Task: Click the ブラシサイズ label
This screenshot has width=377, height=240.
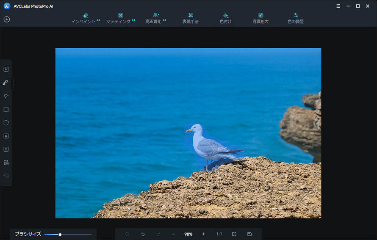Action: pyautogui.click(x=28, y=234)
